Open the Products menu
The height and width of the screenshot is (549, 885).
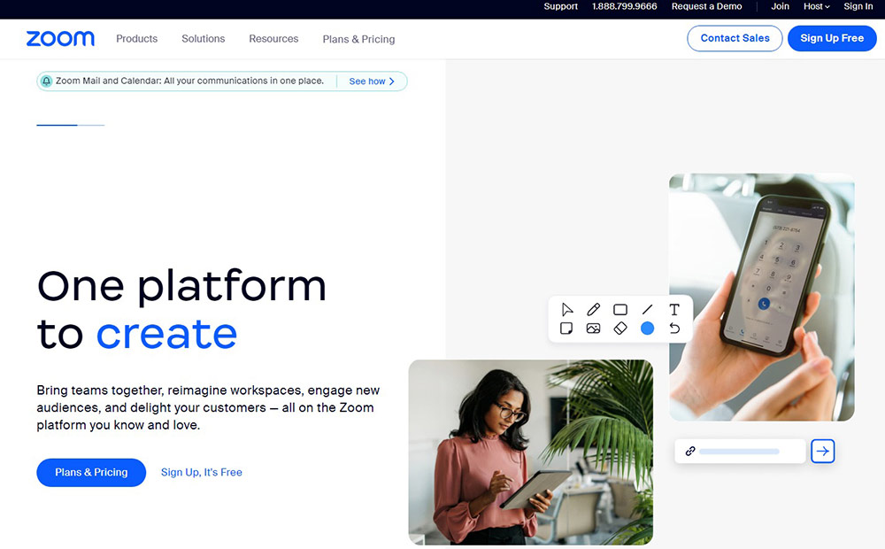coord(136,38)
